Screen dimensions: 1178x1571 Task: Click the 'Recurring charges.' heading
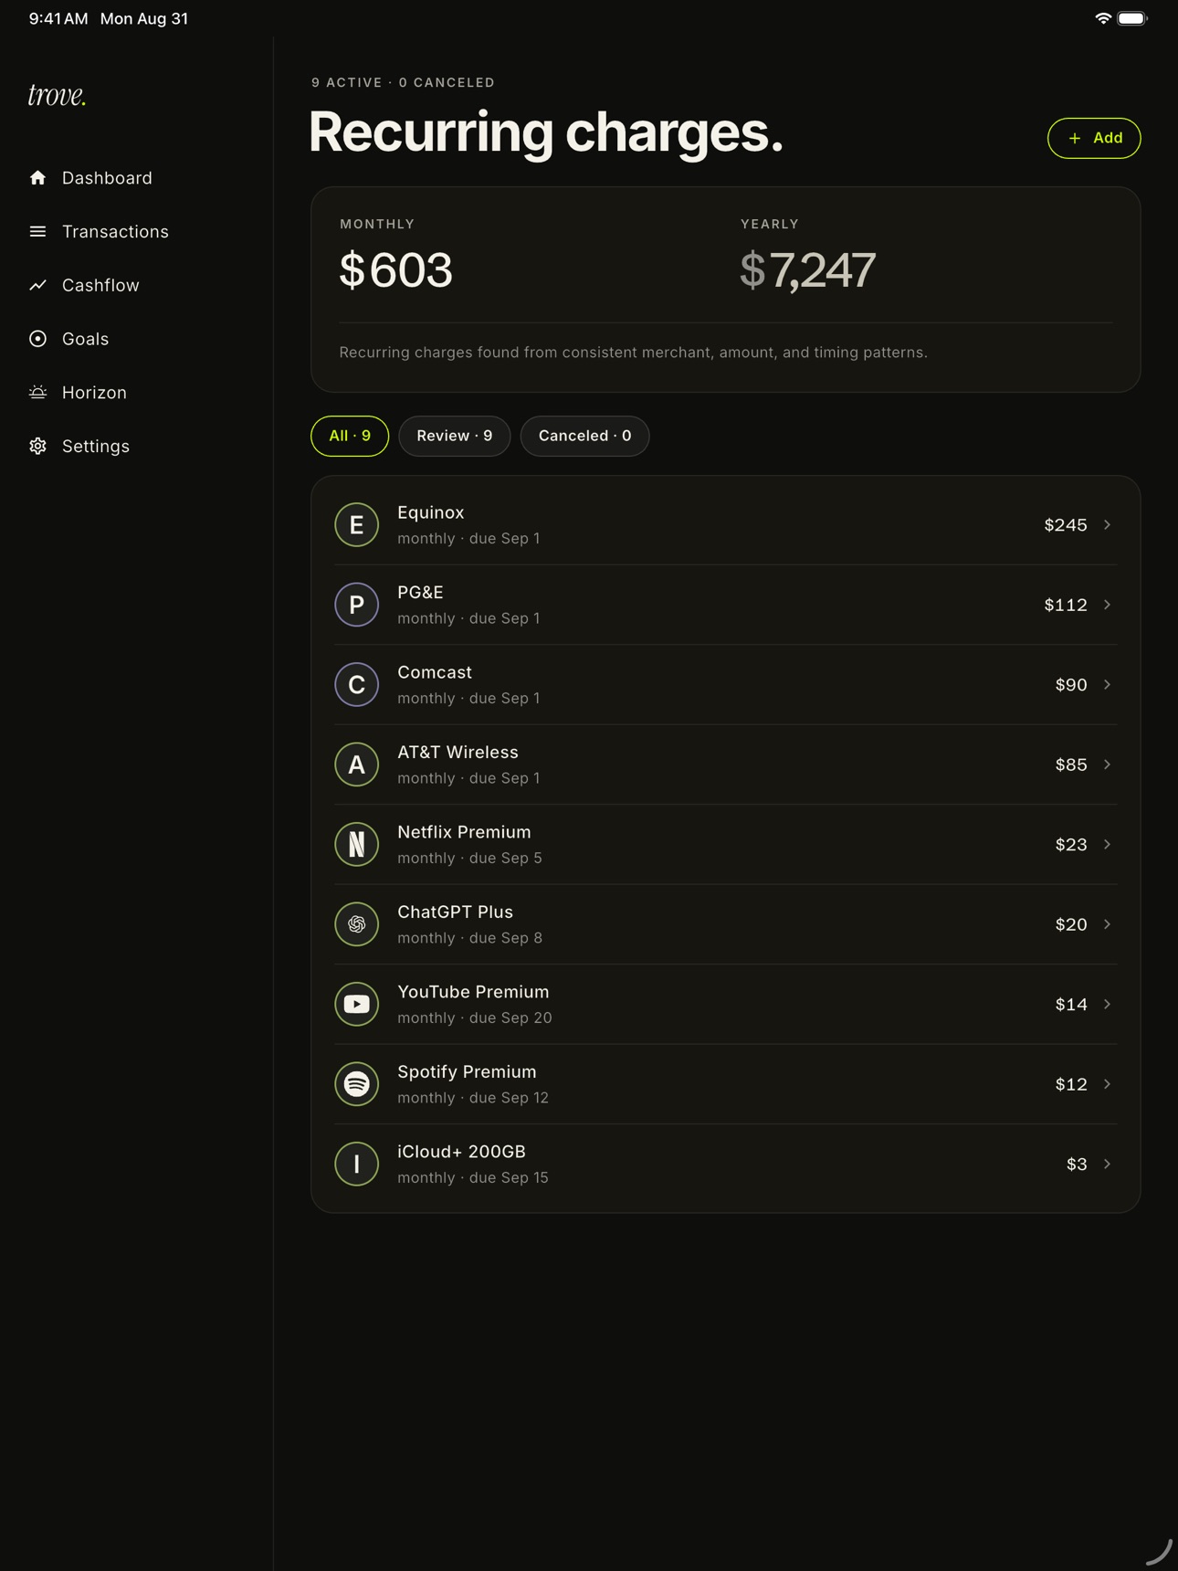(x=546, y=132)
